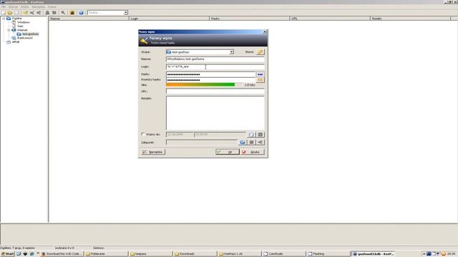The image size is (458, 257).
Task: Attach a file with Załącznik open icon
Action: (243, 142)
